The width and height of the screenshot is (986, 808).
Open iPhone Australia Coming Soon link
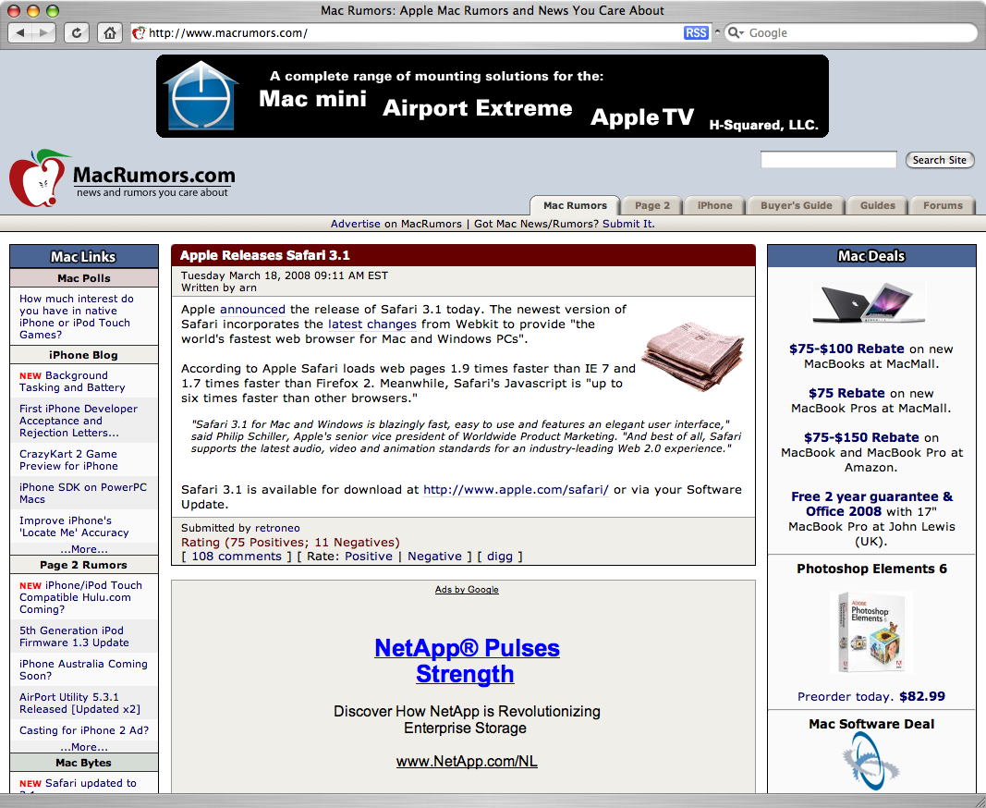click(84, 669)
